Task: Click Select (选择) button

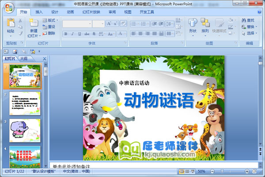Action: [x=249, y=33]
